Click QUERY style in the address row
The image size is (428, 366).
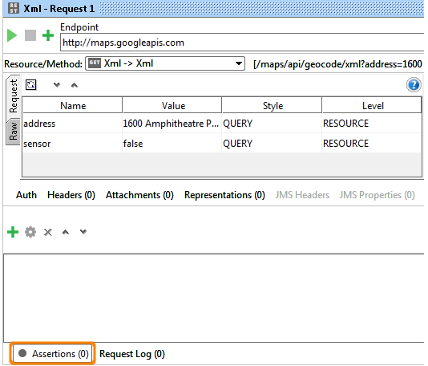[272, 124]
